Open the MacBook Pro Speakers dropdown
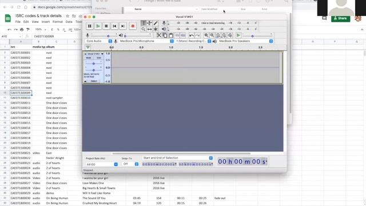This screenshot has width=366, height=206. click(x=245, y=41)
